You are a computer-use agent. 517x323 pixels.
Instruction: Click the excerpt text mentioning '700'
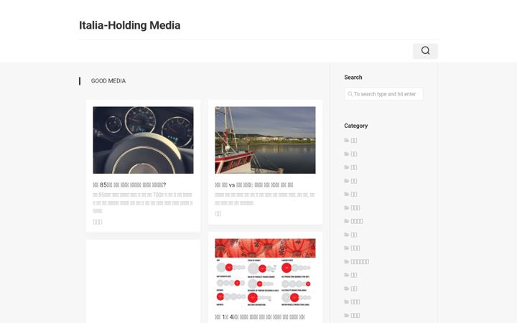pyautogui.click(x=143, y=202)
